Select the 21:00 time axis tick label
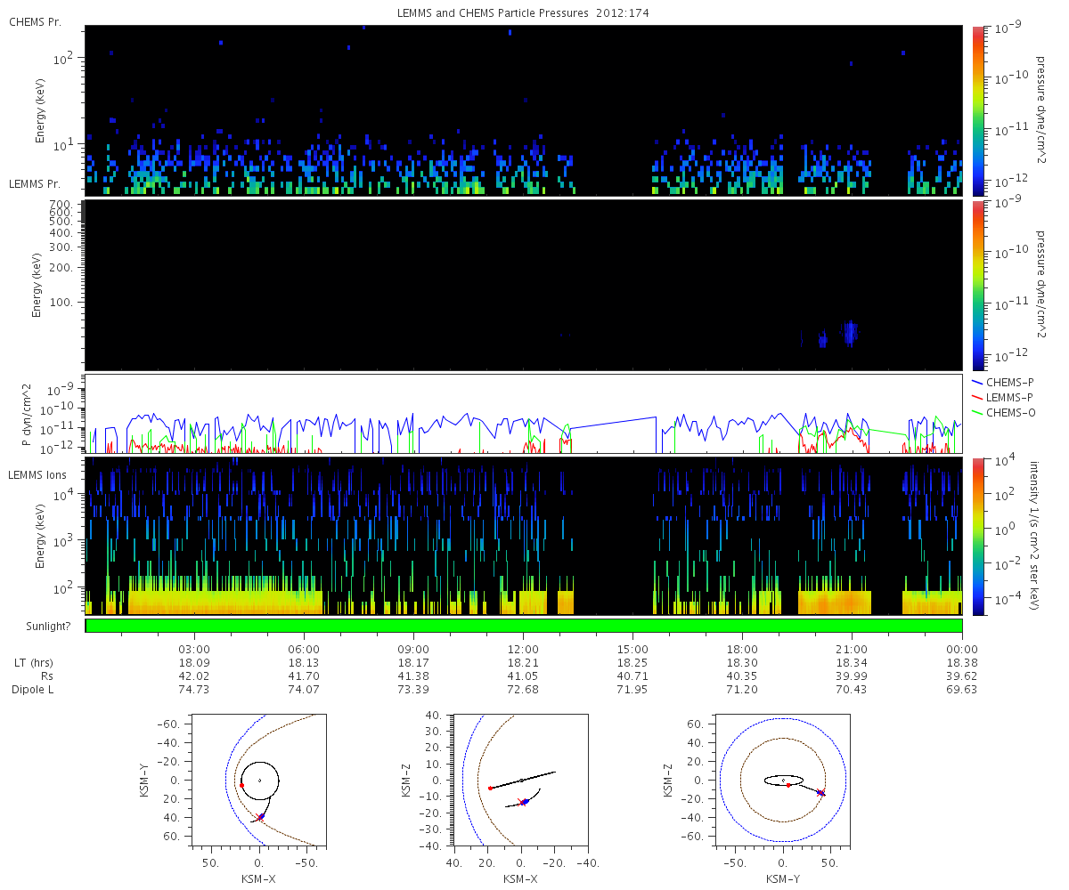Viewport: 1069px width, 890px height. click(852, 649)
